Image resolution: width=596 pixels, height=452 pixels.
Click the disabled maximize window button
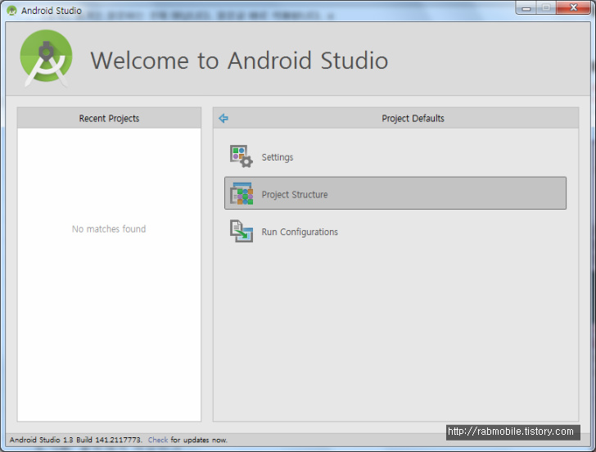(x=546, y=8)
